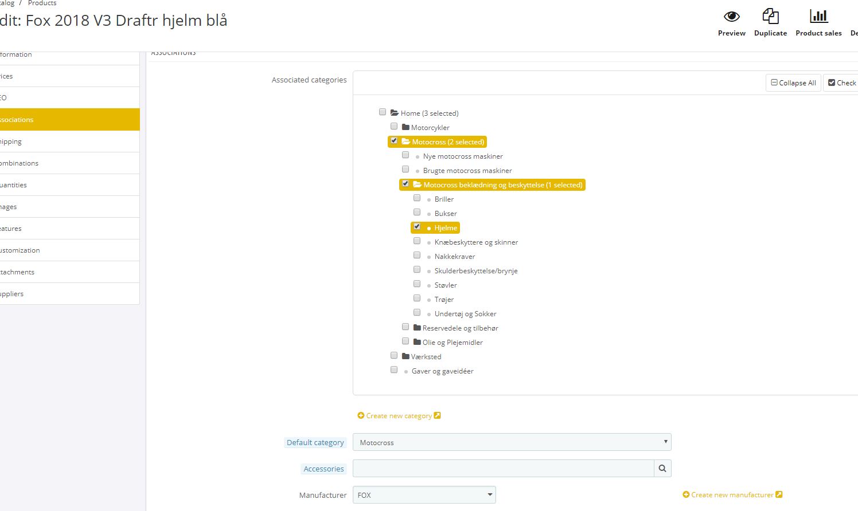This screenshot has height=511, width=858.
Task: Click the Olie og Plejemidler folder icon
Action: pos(417,342)
